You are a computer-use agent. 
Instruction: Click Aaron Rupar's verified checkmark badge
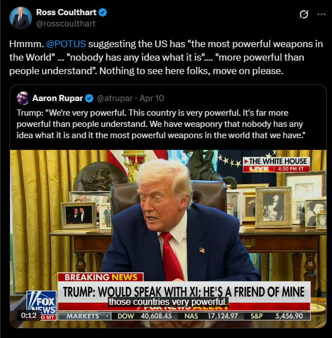tap(89, 98)
